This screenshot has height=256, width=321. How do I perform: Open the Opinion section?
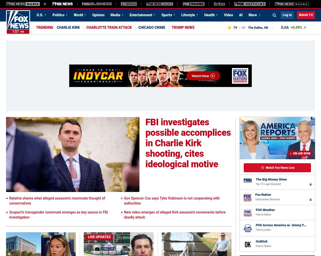pyautogui.click(x=98, y=15)
